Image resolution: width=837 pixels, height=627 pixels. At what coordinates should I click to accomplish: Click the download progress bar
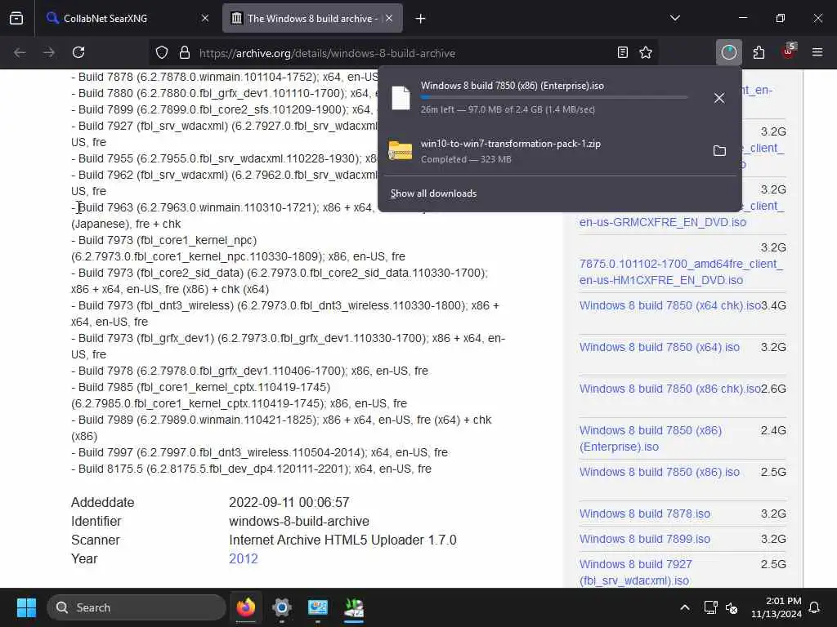click(x=553, y=98)
